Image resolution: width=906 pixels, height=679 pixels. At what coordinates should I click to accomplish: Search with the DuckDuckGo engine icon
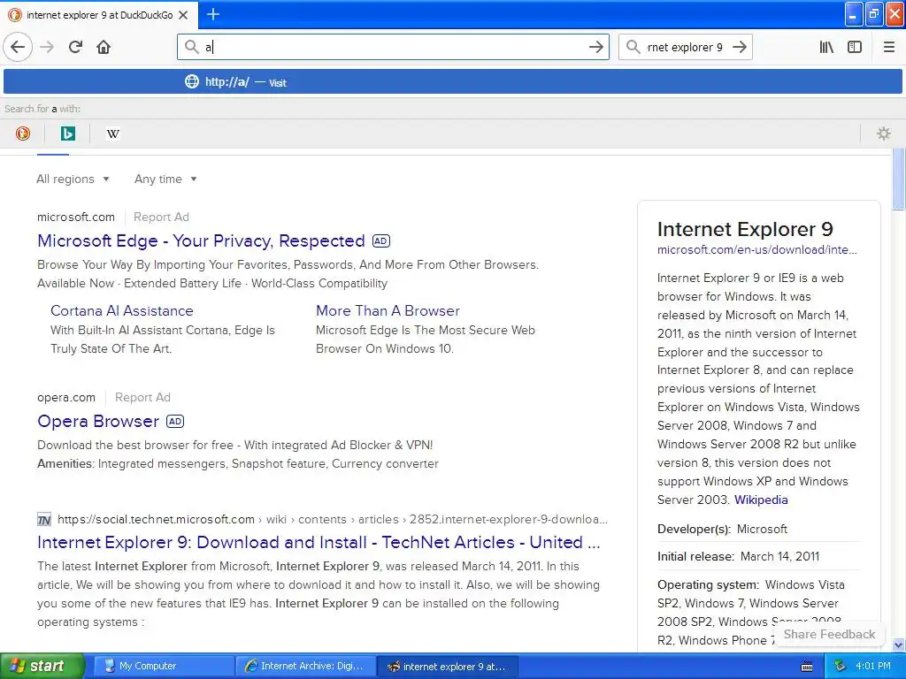click(22, 134)
